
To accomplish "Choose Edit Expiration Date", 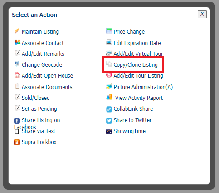I will tap(137, 43).
